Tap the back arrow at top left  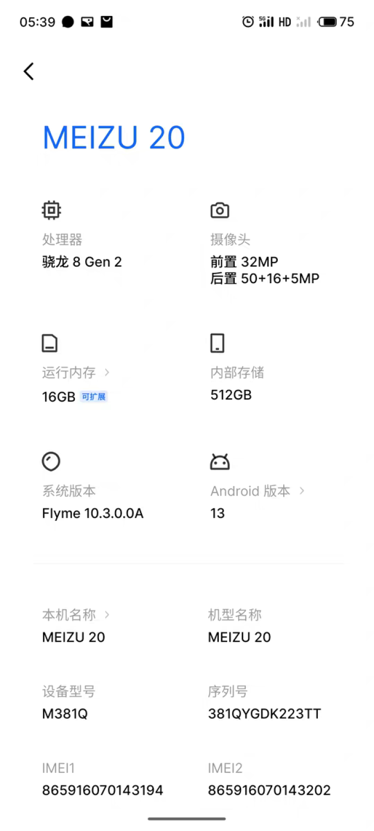coord(28,71)
